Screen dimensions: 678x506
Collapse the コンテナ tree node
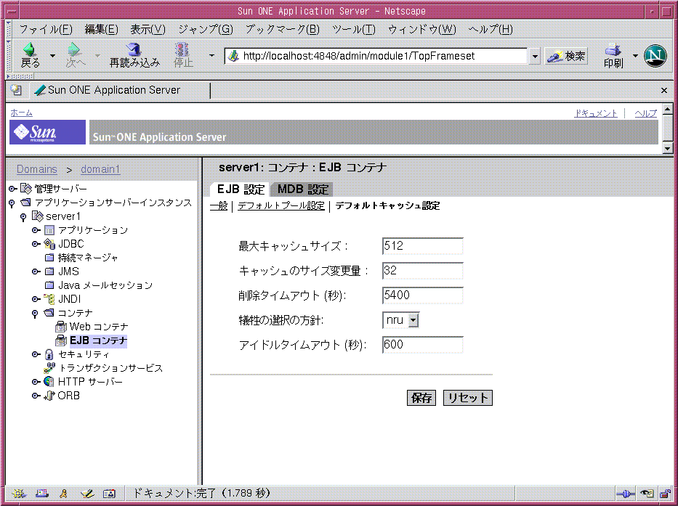click(35, 314)
